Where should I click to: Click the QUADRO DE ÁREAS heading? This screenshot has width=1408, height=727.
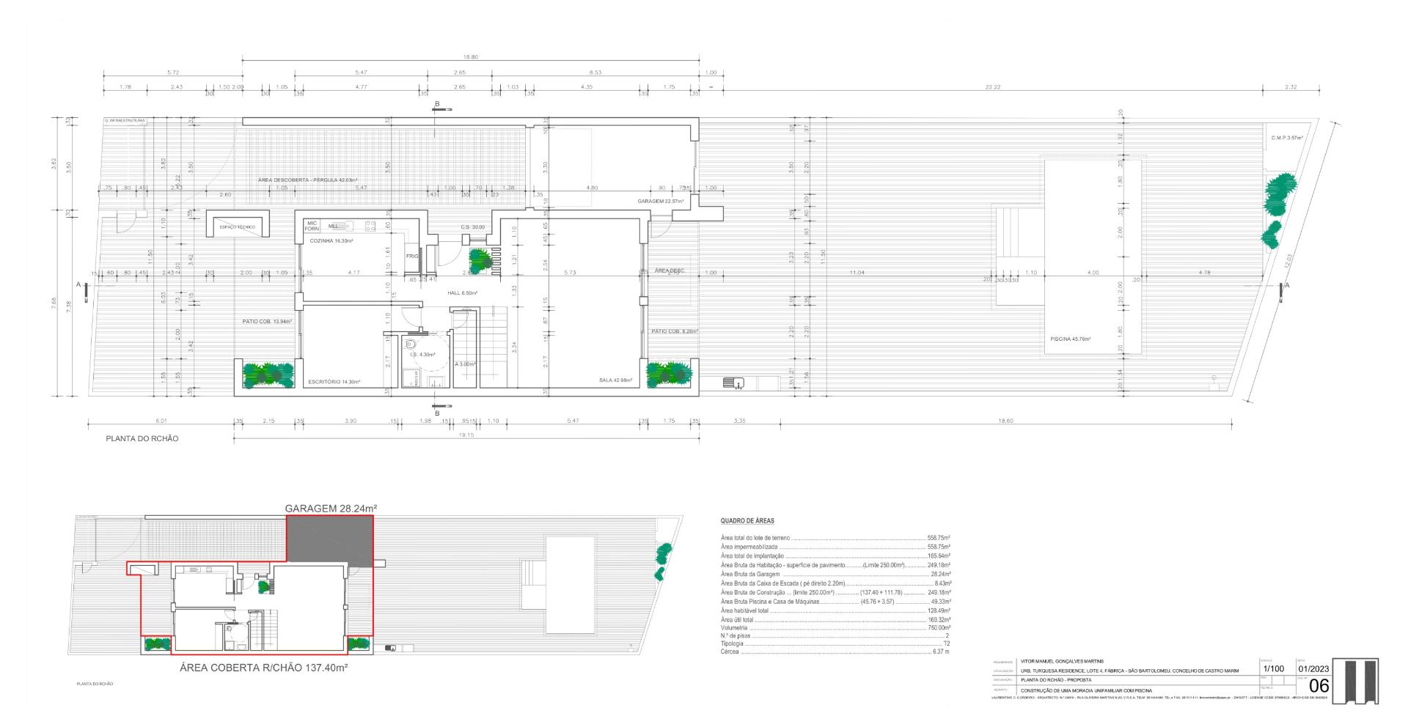coord(747,521)
